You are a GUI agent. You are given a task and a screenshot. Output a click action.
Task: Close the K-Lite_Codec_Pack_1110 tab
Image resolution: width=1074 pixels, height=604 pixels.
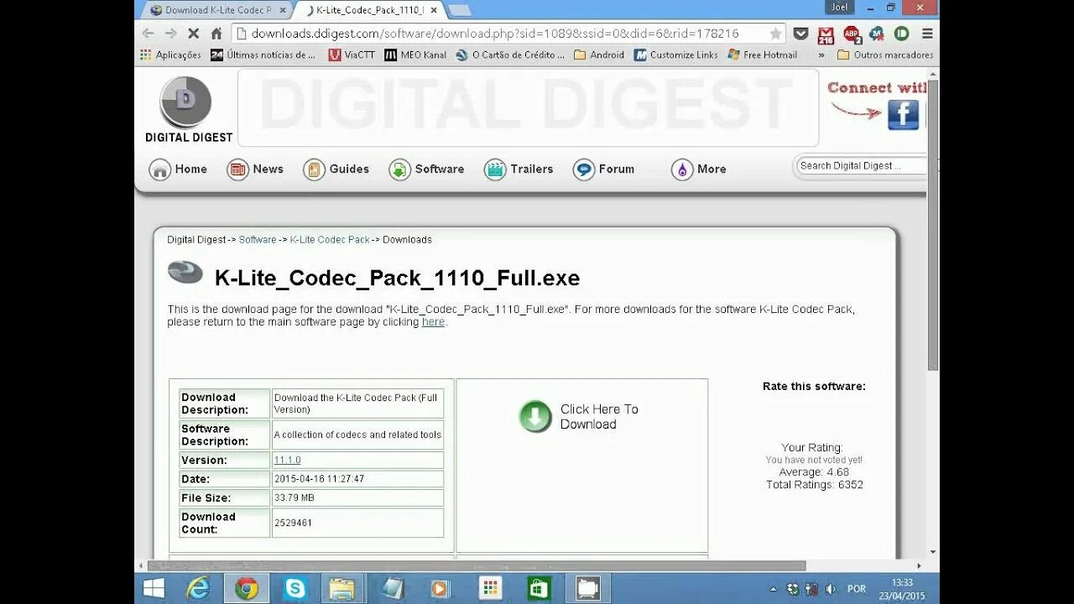pos(433,10)
